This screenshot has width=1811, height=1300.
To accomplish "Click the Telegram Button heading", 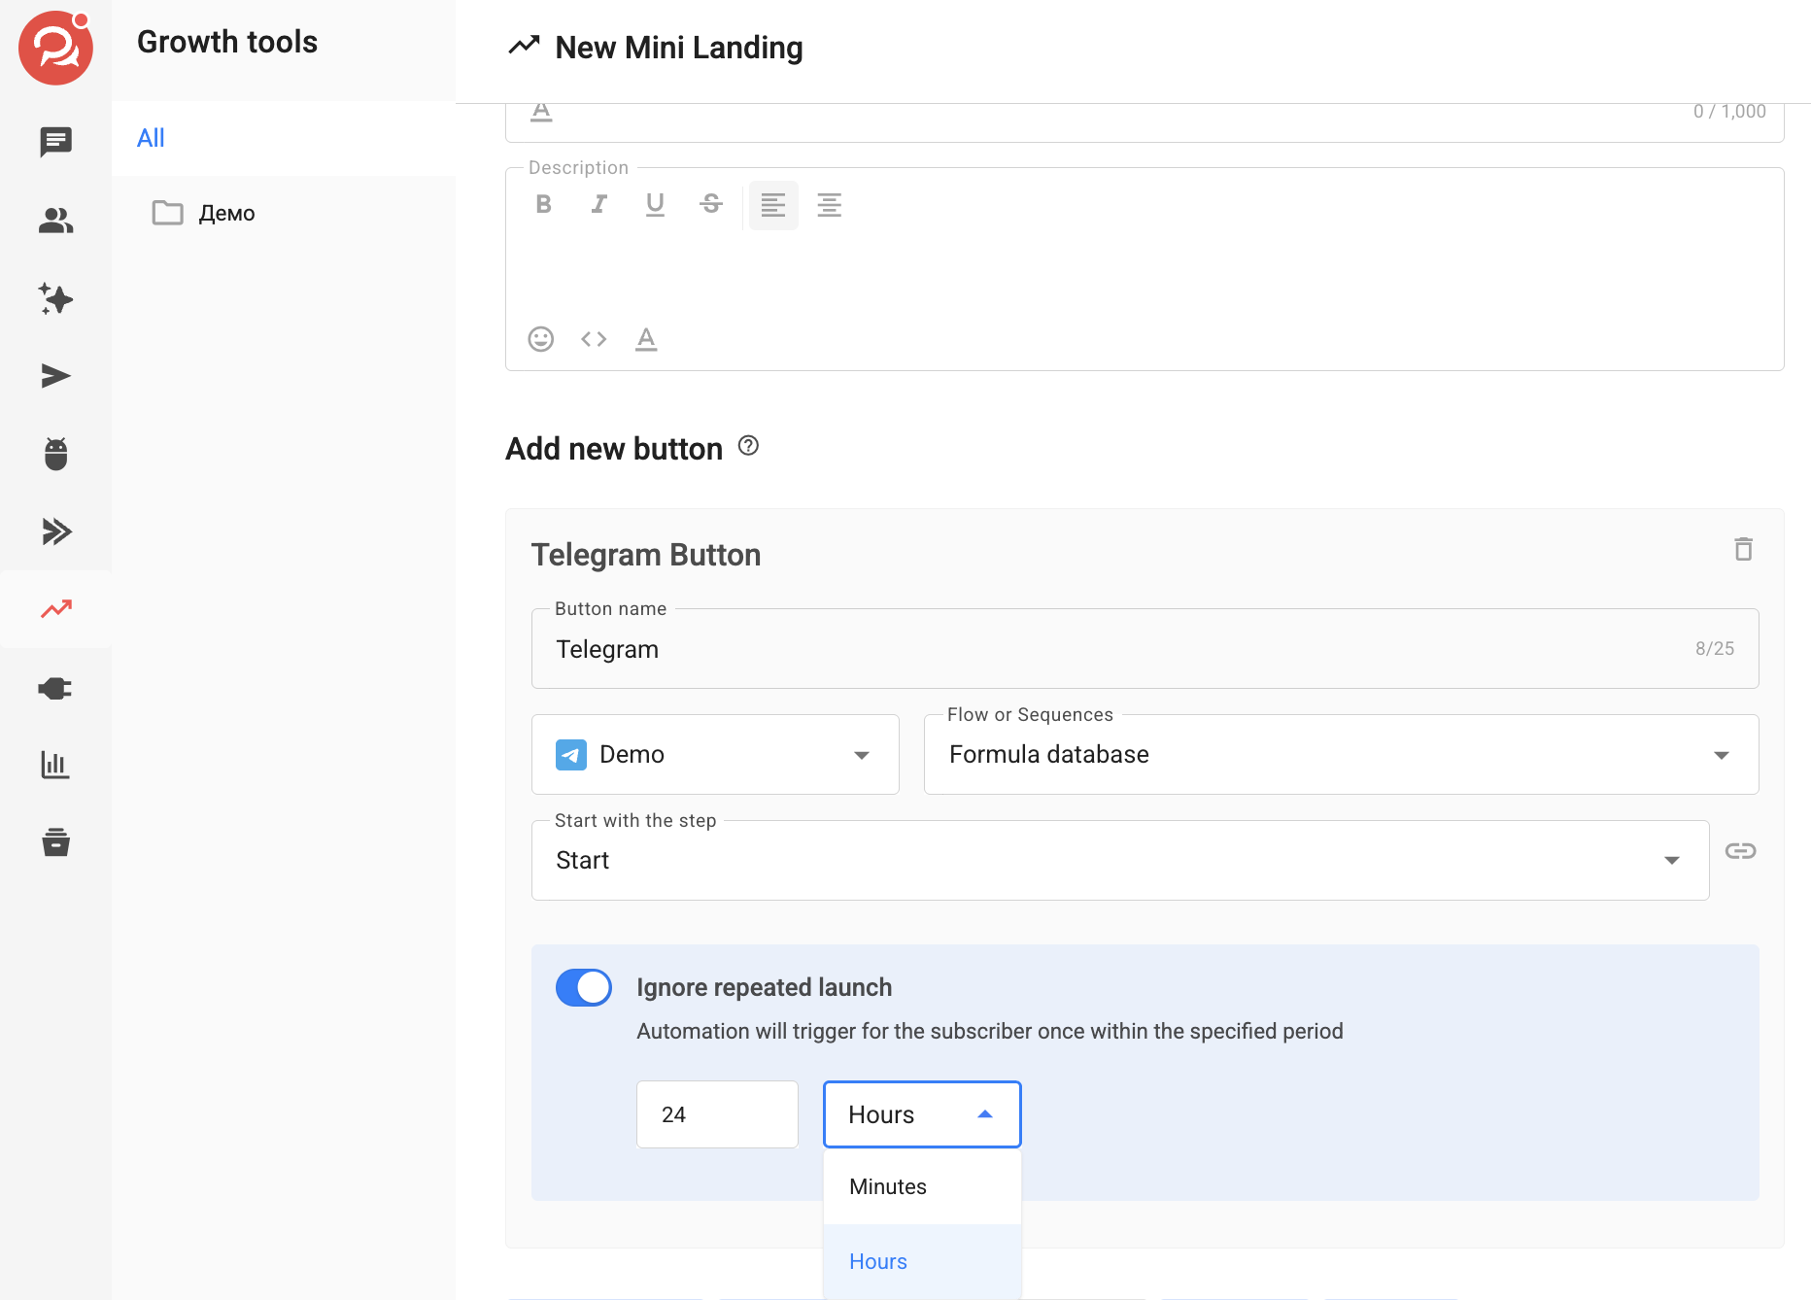I will click(x=646, y=555).
